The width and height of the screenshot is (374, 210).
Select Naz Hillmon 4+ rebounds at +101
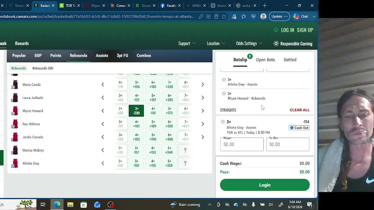click(x=136, y=124)
